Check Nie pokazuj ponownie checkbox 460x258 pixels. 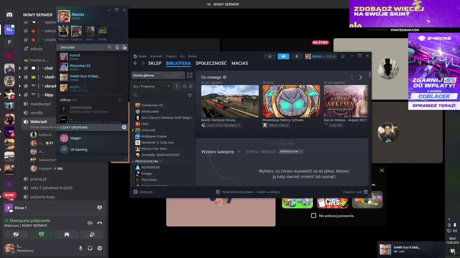click(313, 216)
